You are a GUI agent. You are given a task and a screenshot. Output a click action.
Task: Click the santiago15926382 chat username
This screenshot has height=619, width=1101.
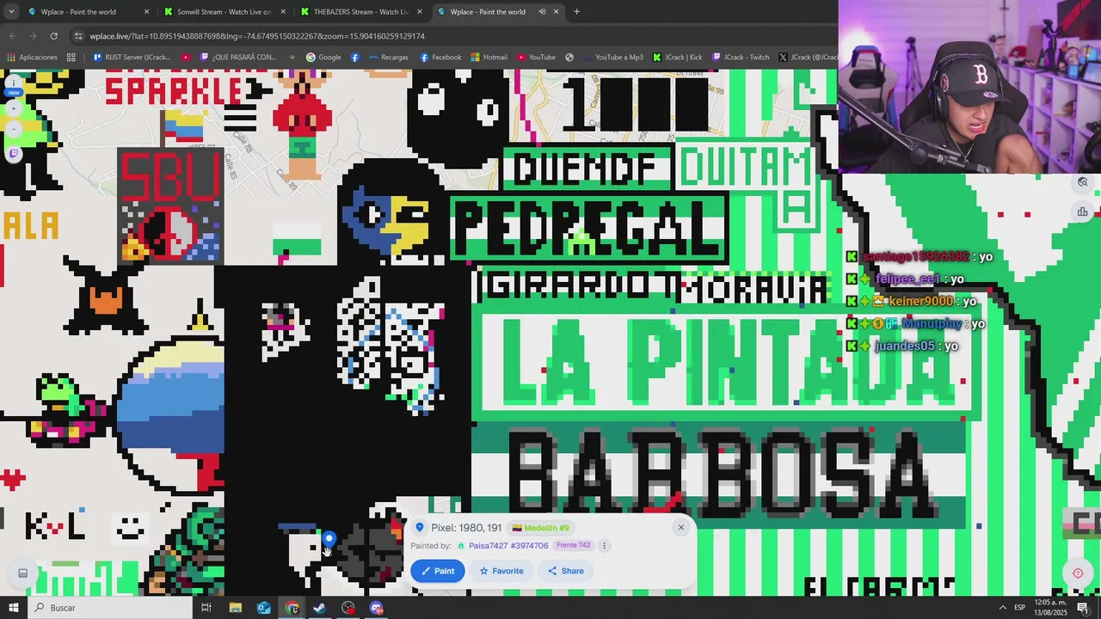[x=915, y=256]
